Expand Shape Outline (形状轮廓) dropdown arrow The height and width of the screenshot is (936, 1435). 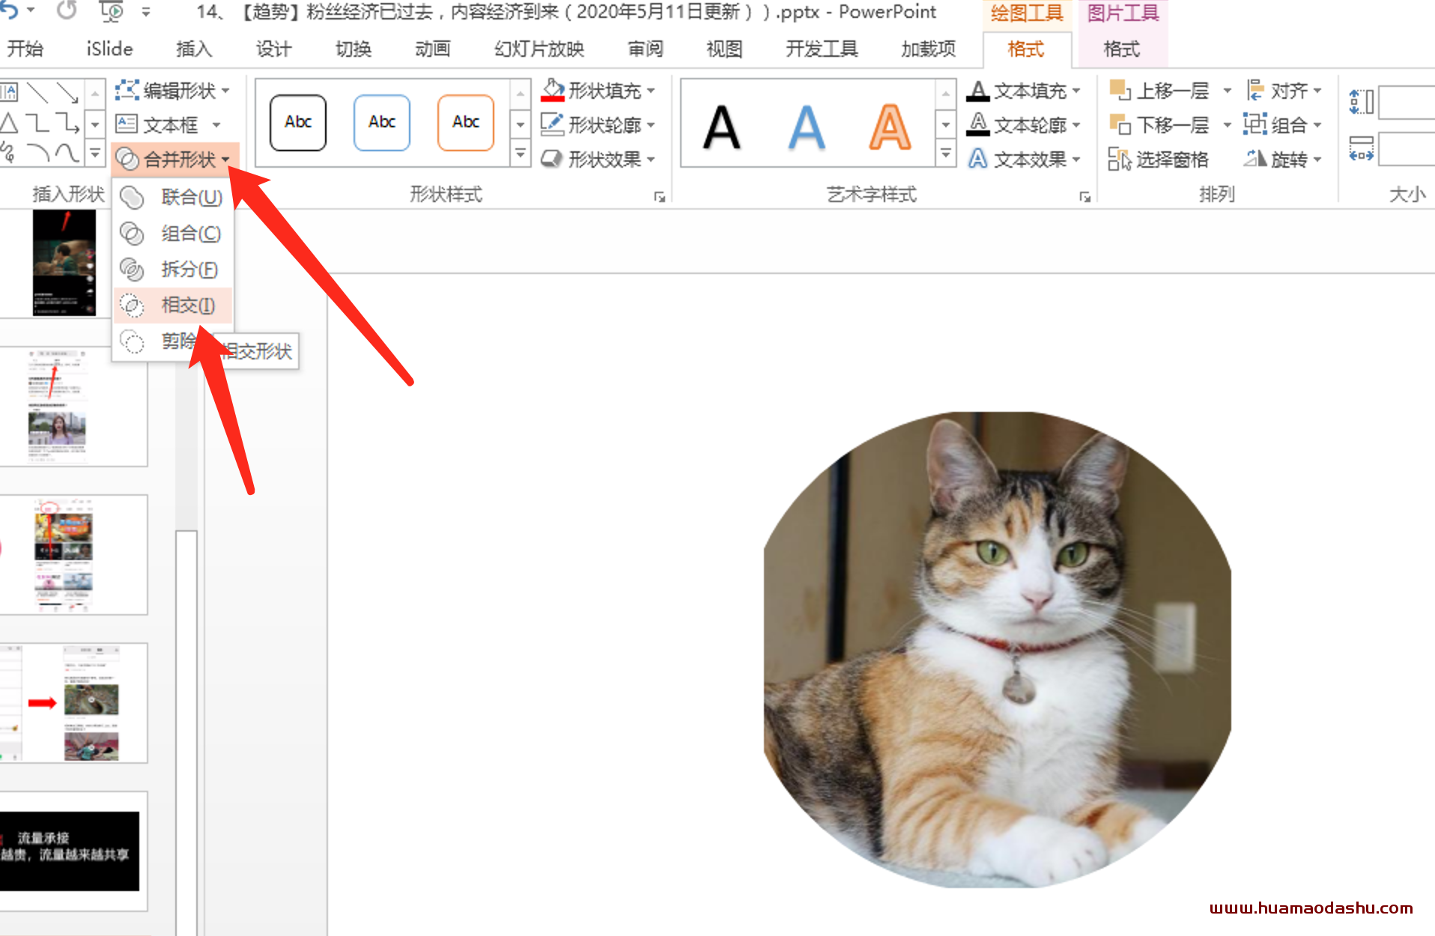[x=651, y=125]
